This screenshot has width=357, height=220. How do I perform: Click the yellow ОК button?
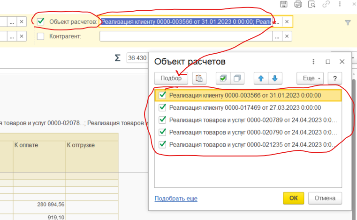point(293,198)
